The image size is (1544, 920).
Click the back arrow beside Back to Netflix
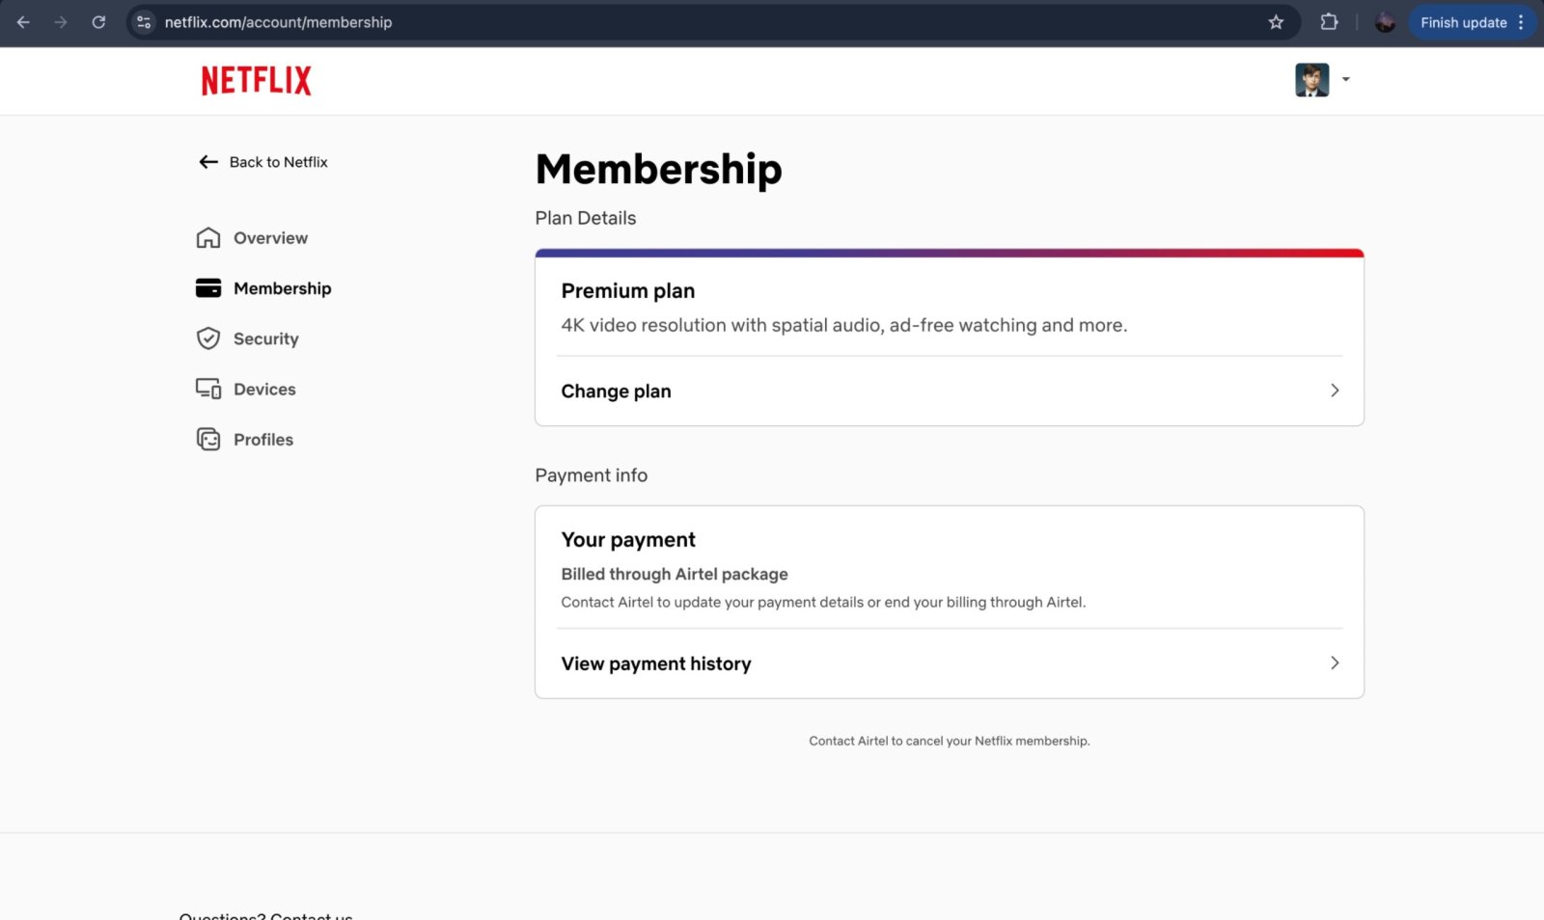coord(208,162)
